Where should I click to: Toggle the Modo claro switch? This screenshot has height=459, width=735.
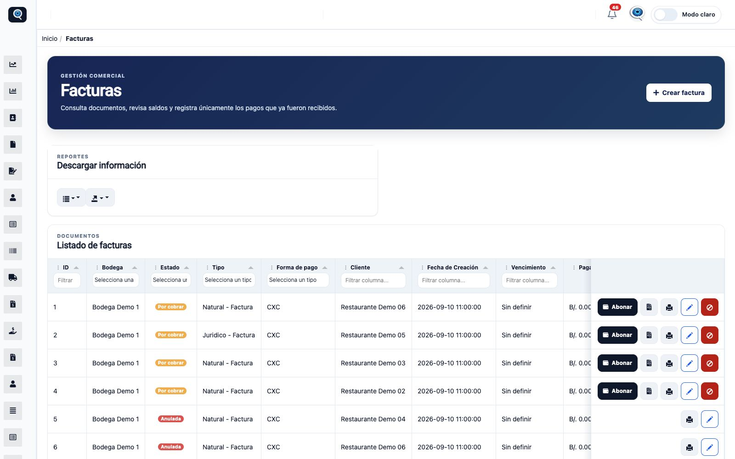pyautogui.click(x=666, y=15)
